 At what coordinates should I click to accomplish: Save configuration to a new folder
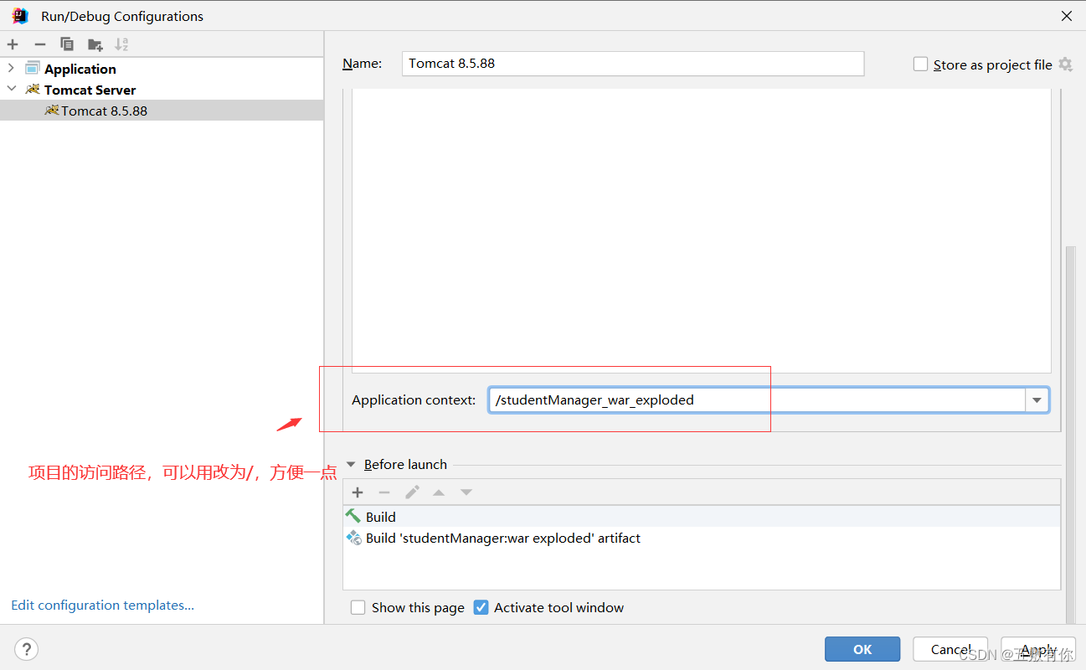point(95,44)
